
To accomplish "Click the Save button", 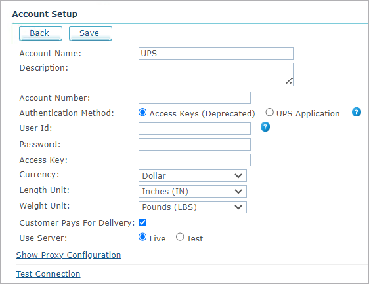I will (x=91, y=33).
